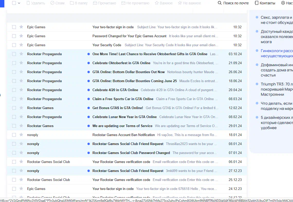This screenshot has height=202, width=293.
Task: Open 'Rockstar Games Account Ban Notification' email
Action: [x=127, y=135]
